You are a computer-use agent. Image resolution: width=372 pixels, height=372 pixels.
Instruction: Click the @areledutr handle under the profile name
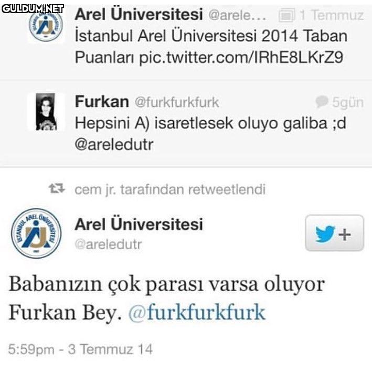click(108, 245)
